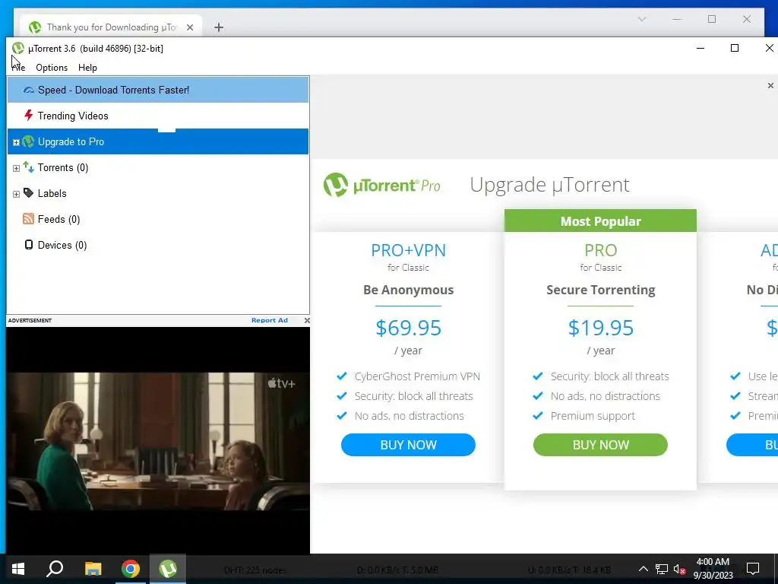Click the RSS icon beside Feeds
Image resolution: width=778 pixels, height=584 pixels.
click(x=29, y=219)
